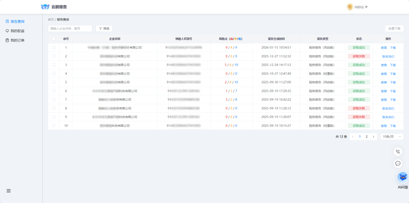Open 我的订单 in the sidebar
Screen dimensions: 409x203
point(17,40)
